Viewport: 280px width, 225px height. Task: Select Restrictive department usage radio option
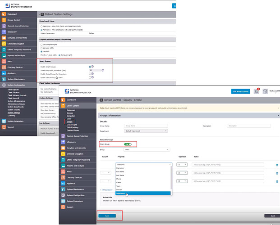click(42, 26)
